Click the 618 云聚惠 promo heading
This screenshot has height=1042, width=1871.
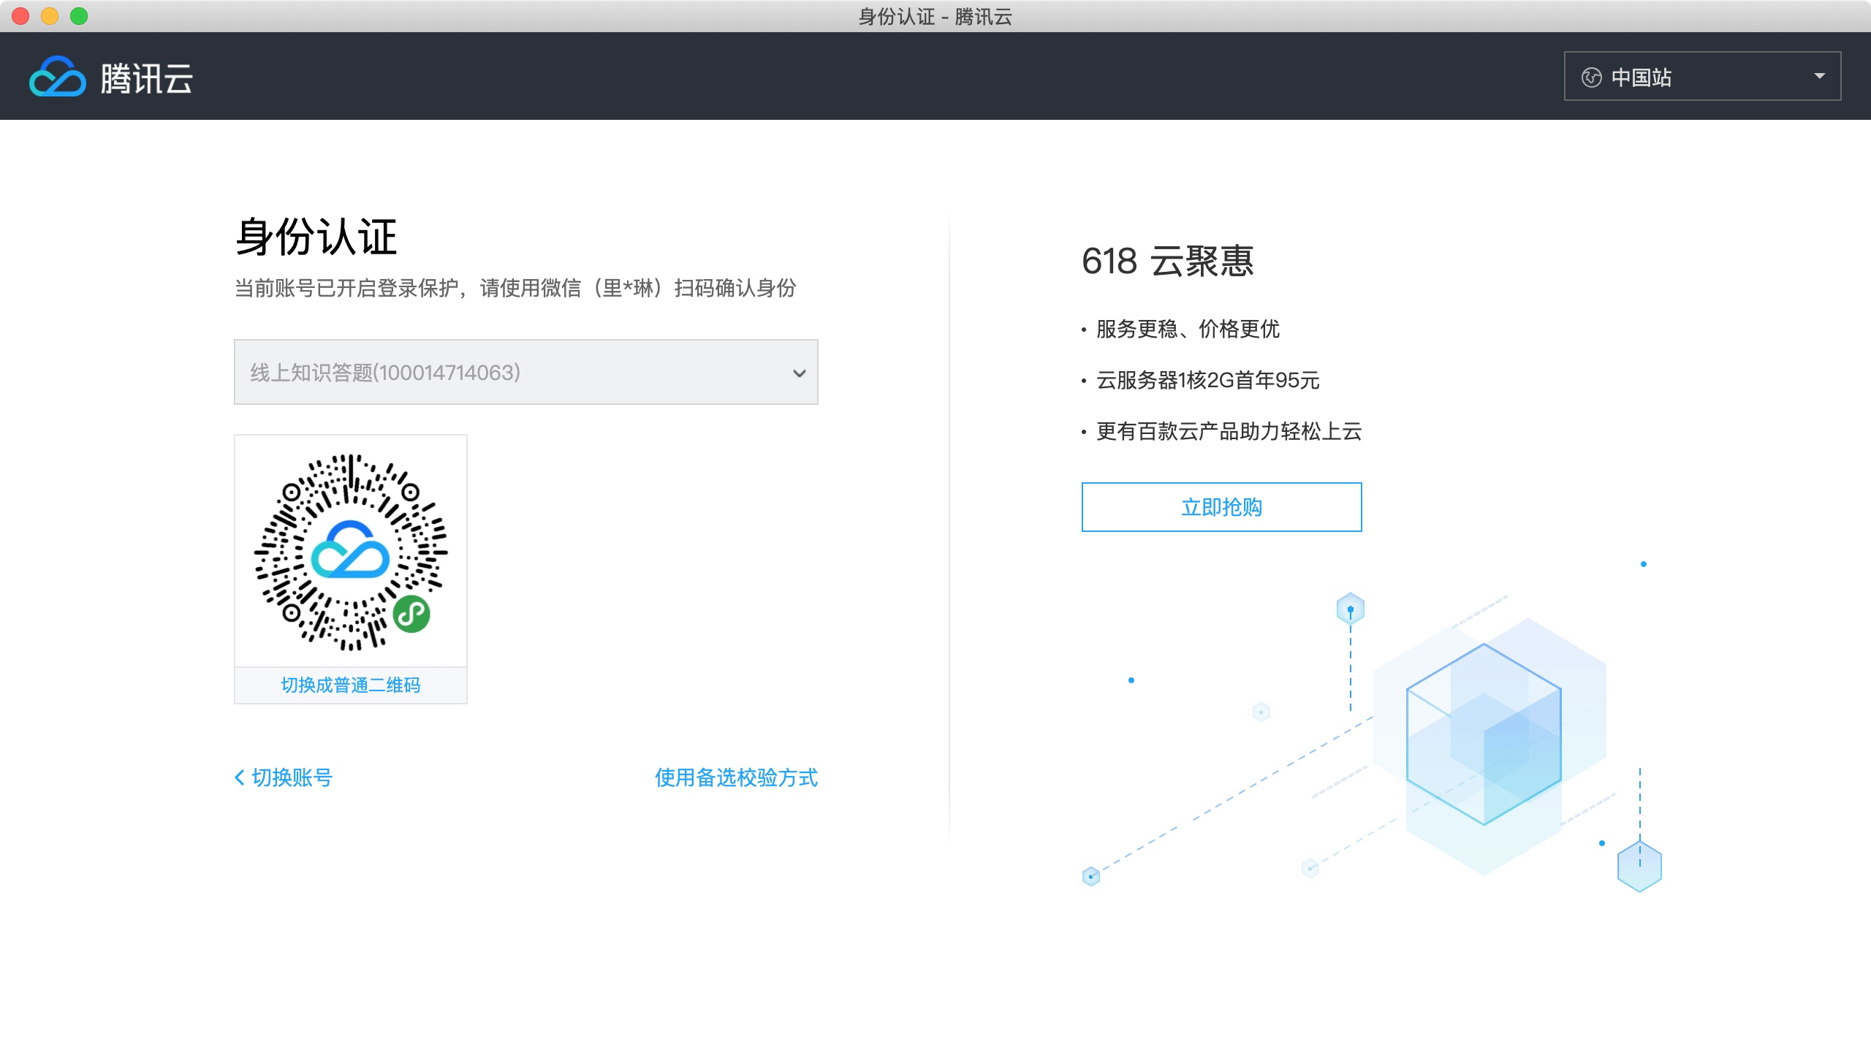[1167, 261]
